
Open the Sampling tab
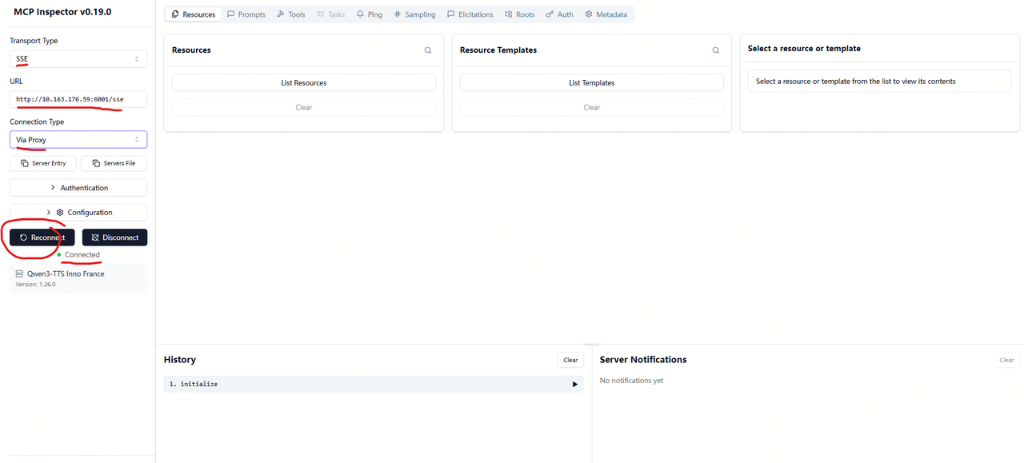[x=414, y=14]
